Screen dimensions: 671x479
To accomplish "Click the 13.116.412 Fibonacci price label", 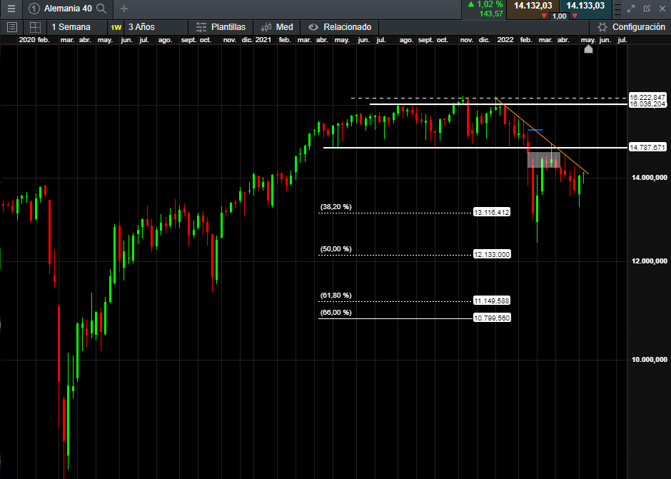I will point(492,212).
